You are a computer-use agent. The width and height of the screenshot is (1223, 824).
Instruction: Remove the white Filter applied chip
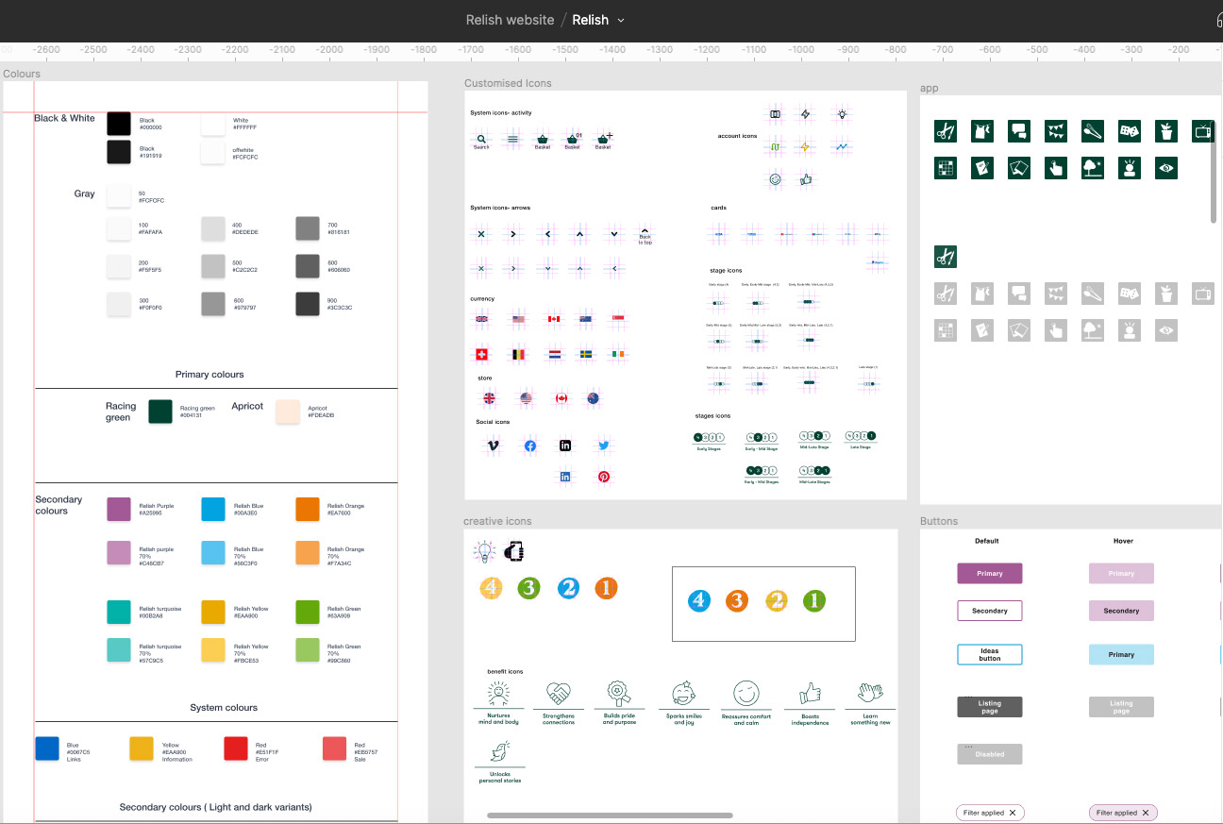1013,813
